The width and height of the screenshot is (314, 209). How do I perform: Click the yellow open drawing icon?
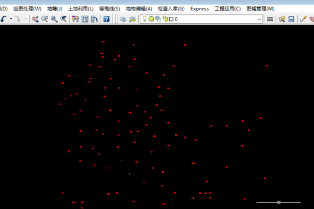tap(282, 19)
